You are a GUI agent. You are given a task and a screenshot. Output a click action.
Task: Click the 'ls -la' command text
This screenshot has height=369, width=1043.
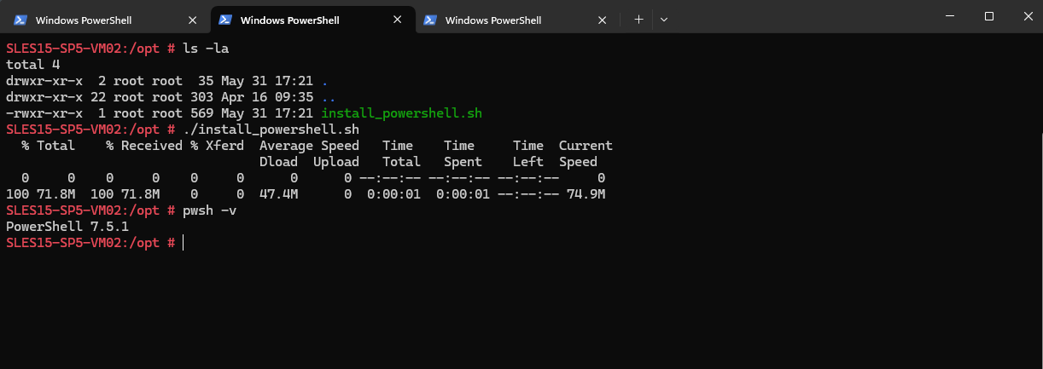click(207, 48)
